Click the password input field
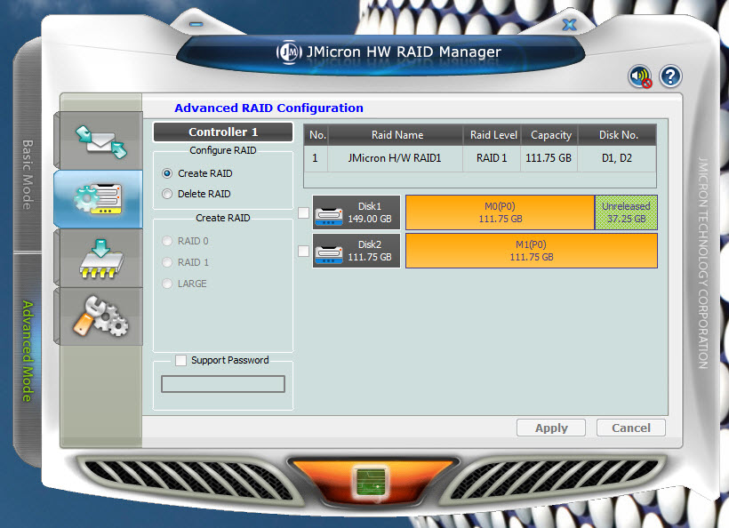The height and width of the screenshot is (528, 729). point(222,384)
